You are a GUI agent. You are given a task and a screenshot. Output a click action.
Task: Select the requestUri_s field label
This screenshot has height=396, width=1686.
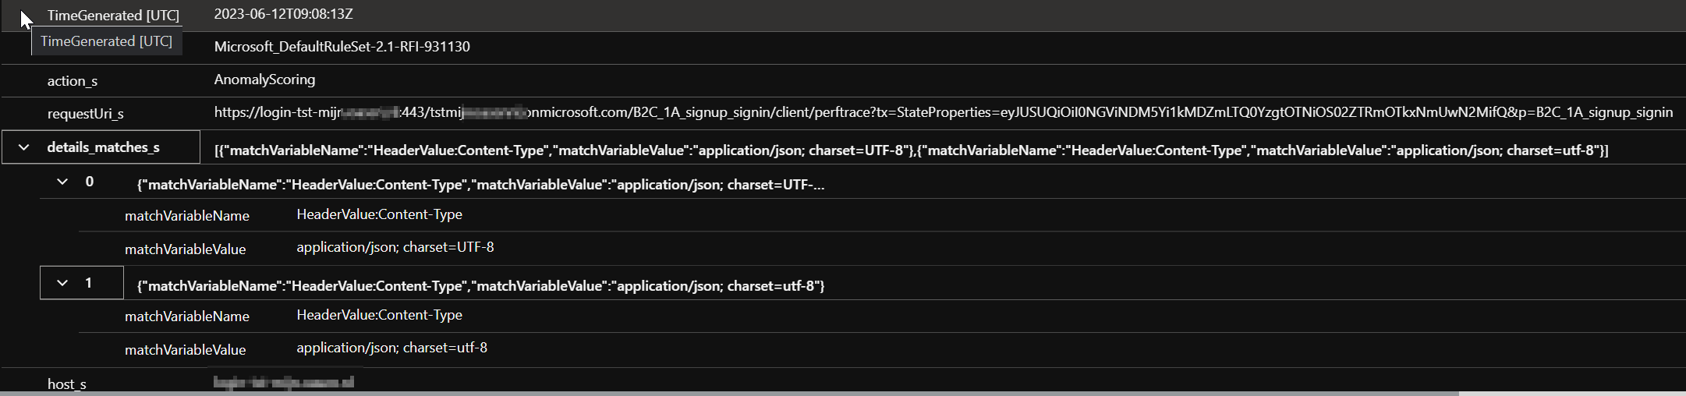point(85,114)
